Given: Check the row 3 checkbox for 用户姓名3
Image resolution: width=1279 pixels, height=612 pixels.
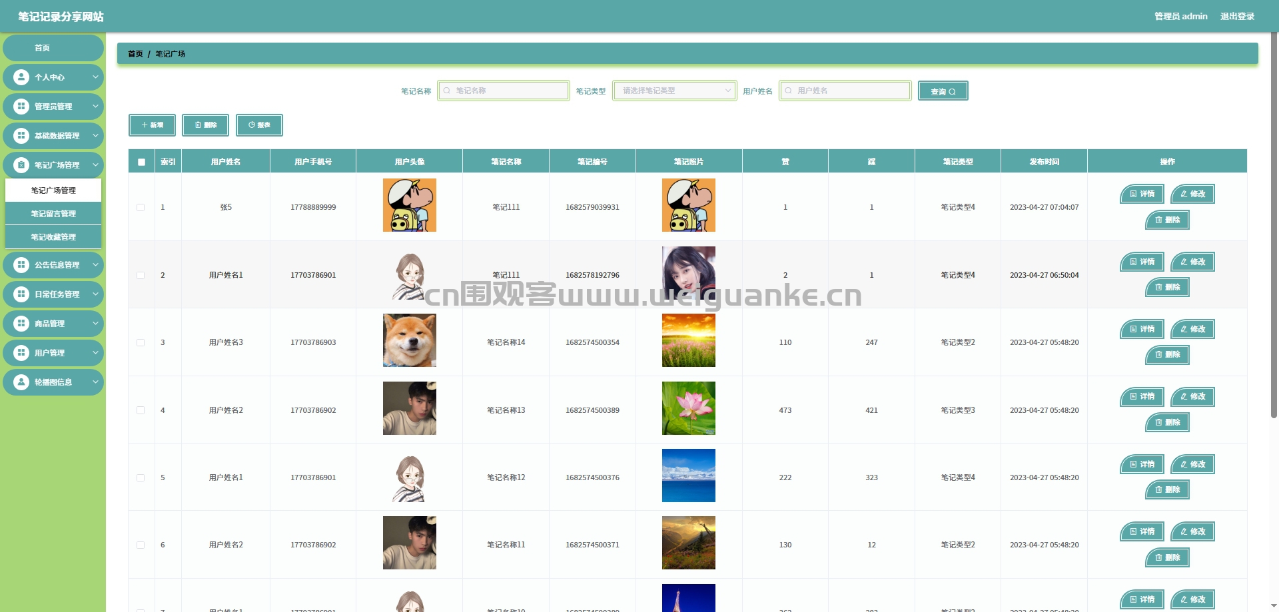Looking at the screenshot, I should click(141, 342).
